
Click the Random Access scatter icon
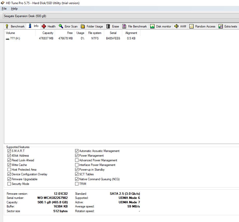tap(191, 26)
